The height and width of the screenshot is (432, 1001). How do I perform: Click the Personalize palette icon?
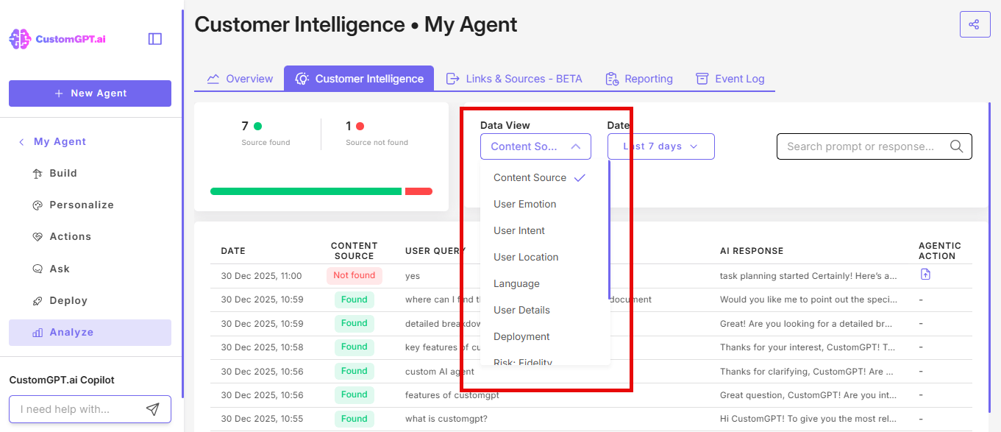click(38, 205)
